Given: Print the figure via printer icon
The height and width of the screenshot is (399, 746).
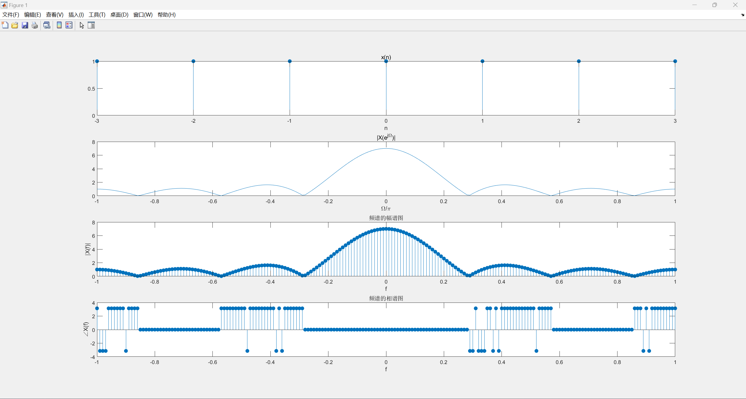Looking at the screenshot, I should point(35,25).
